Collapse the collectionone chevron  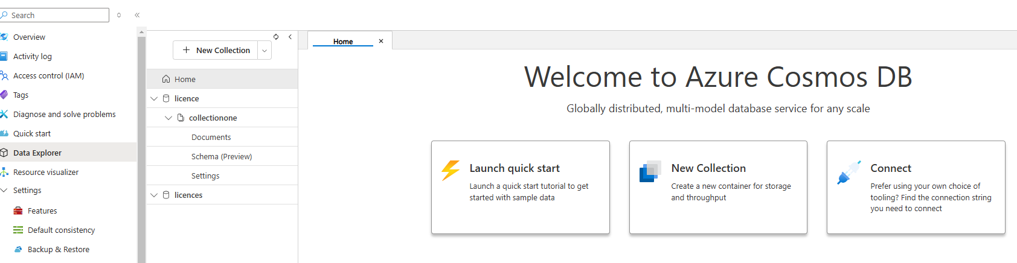tap(168, 118)
